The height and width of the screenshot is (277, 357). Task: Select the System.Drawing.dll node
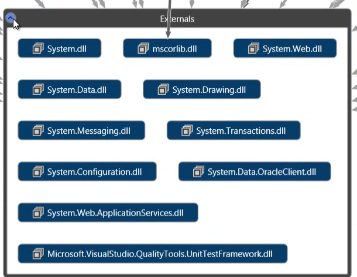point(202,89)
